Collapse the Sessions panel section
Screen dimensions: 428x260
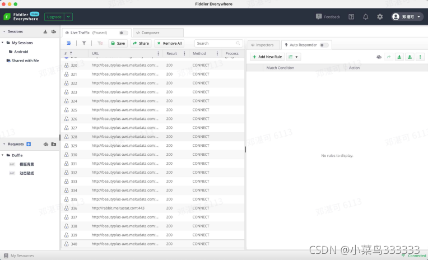click(x=4, y=32)
